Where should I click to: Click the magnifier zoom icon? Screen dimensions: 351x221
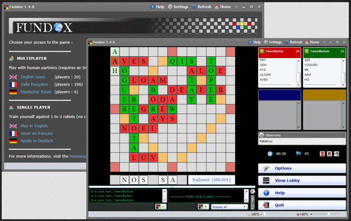(248, 215)
